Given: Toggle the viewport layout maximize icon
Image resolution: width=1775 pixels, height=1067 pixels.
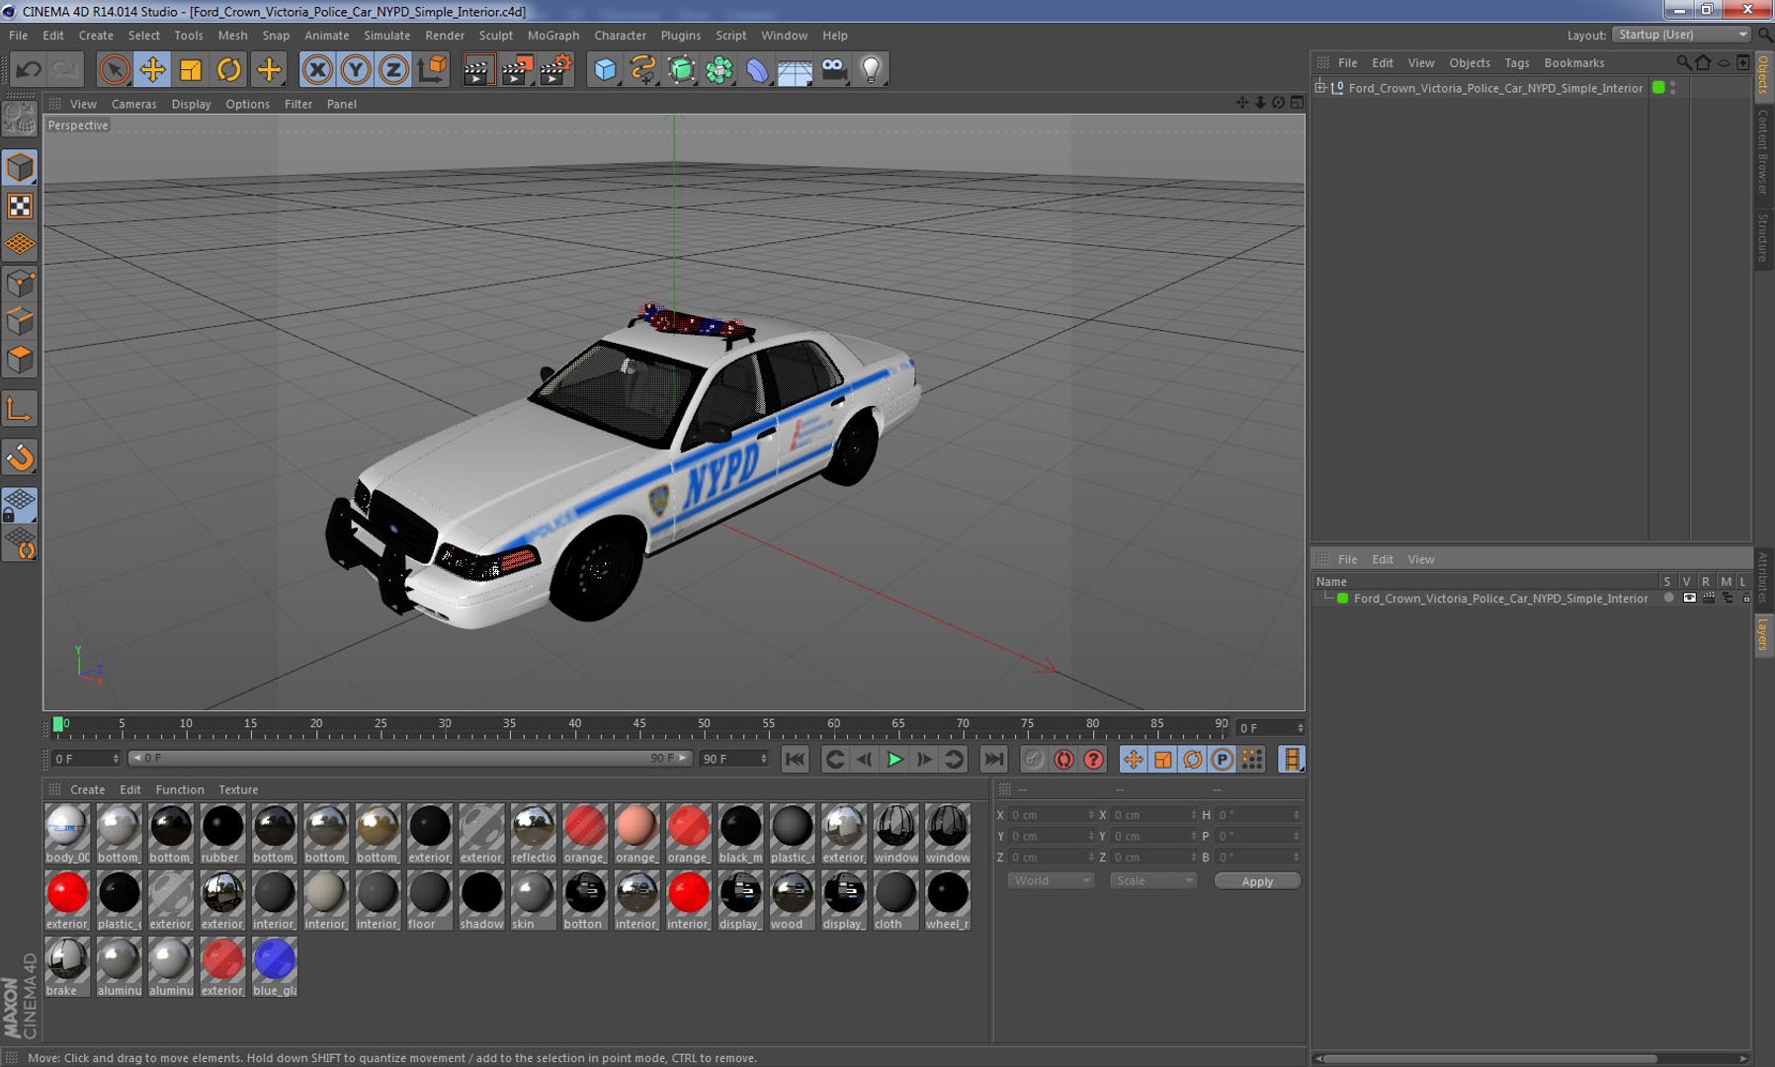Looking at the screenshot, I should coord(1297,103).
